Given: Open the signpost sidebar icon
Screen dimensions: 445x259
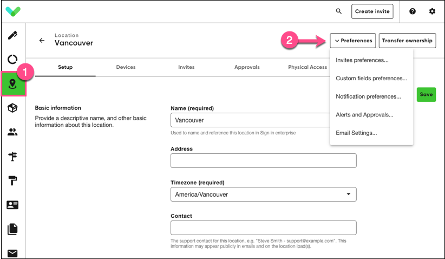Looking at the screenshot, I should (12, 156).
